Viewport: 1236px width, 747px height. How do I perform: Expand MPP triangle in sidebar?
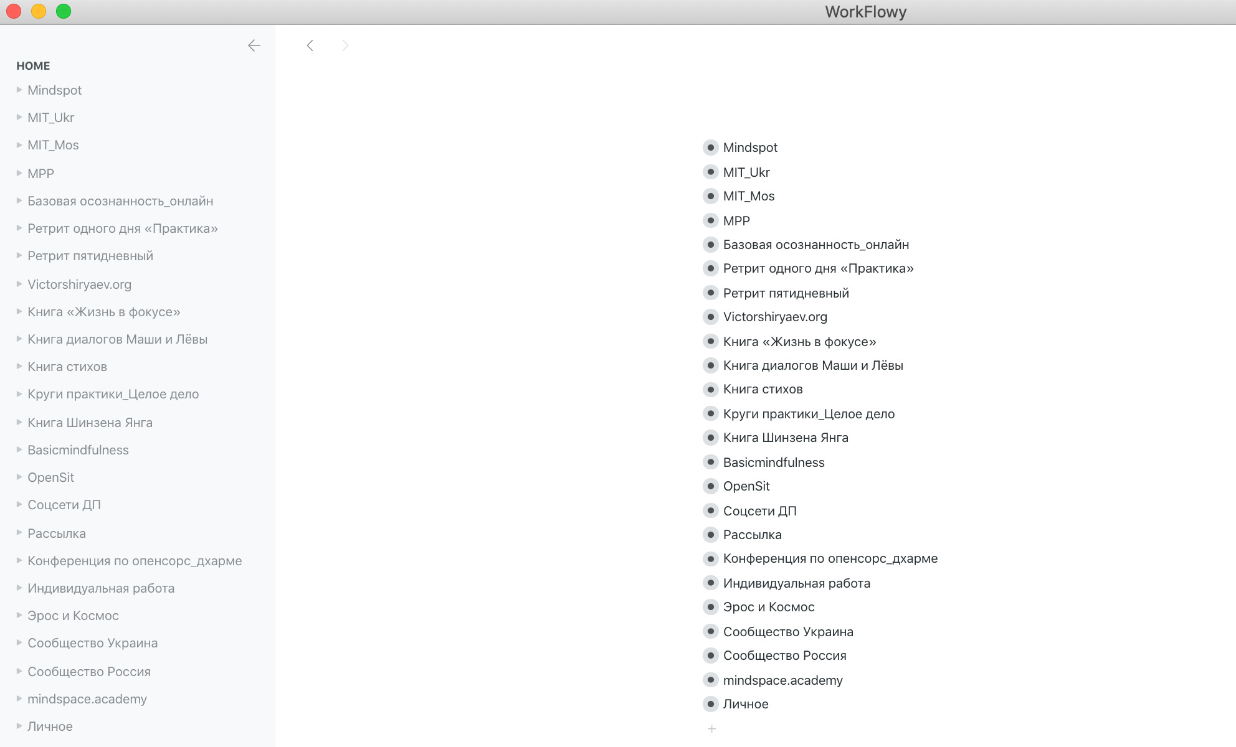point(19,173)
